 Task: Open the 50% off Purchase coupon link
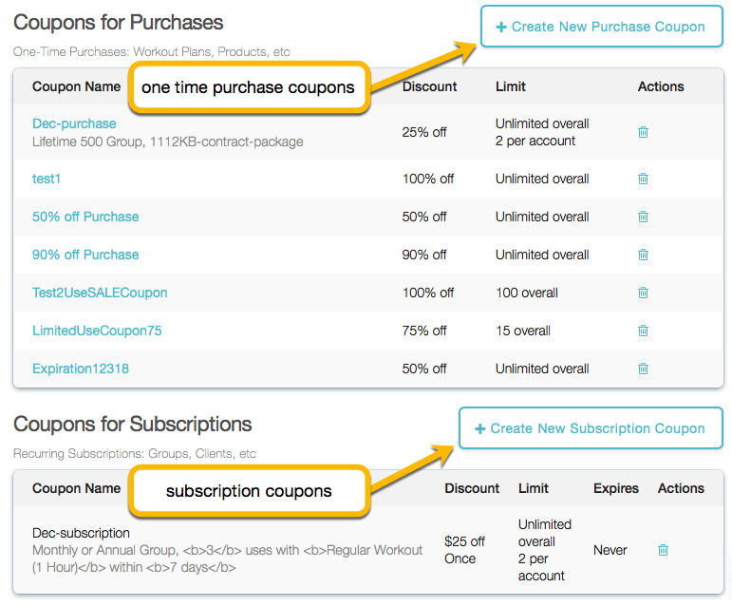(85, 217)
